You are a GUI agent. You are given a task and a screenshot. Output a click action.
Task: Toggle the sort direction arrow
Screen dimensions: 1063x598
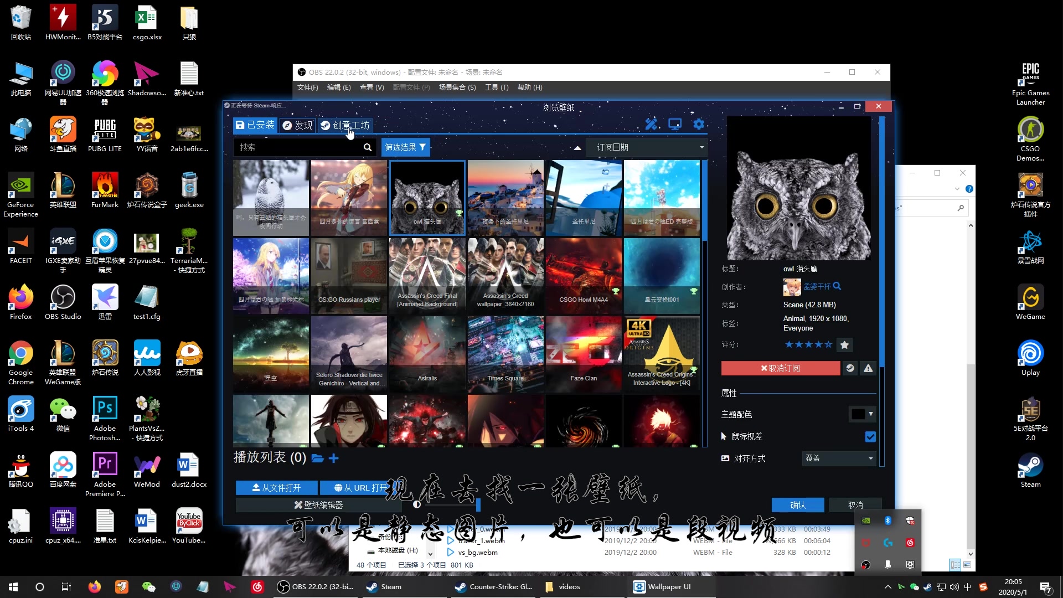(577, 148)
